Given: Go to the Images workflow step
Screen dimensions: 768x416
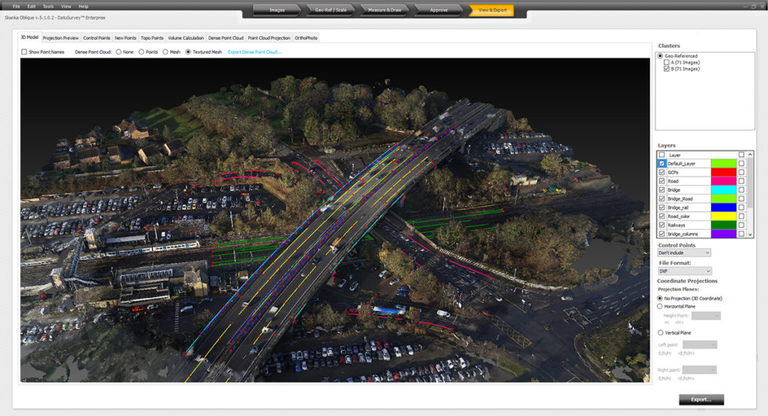Looking at the screenshot, I should point(277,10).
